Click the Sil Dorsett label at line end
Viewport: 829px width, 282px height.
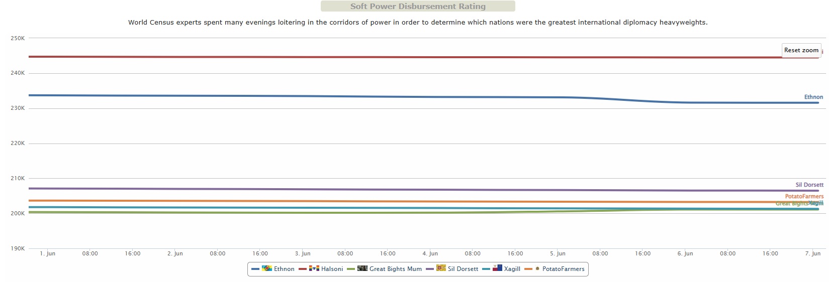point(809,185)
